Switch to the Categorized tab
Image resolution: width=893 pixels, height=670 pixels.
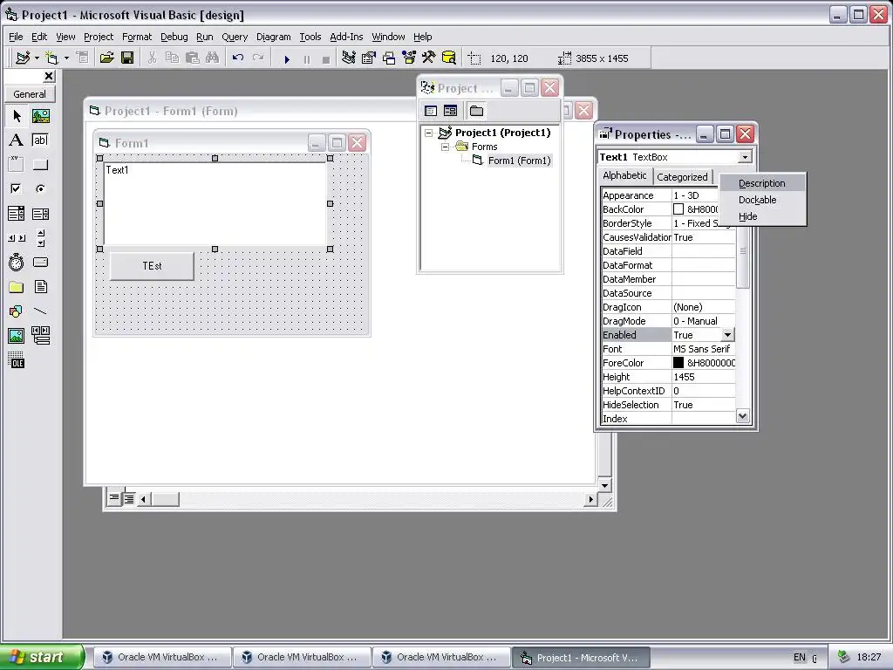click(x=682, y=176)
